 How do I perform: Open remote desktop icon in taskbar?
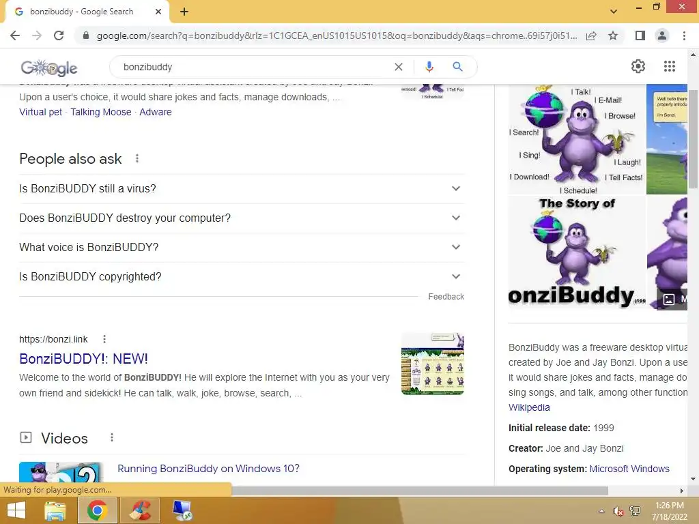pos(182,510)
